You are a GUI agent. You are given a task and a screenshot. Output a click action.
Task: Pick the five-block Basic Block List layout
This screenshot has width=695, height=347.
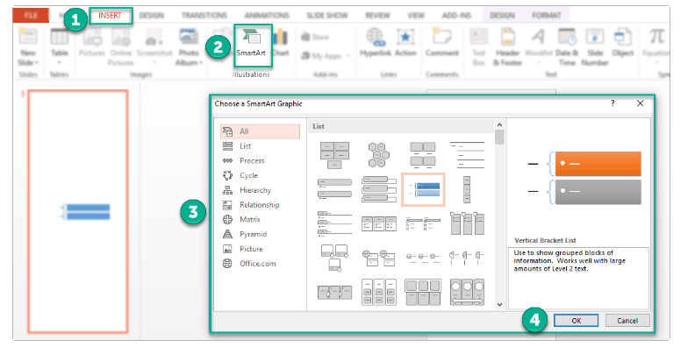(x=334, y=154)
